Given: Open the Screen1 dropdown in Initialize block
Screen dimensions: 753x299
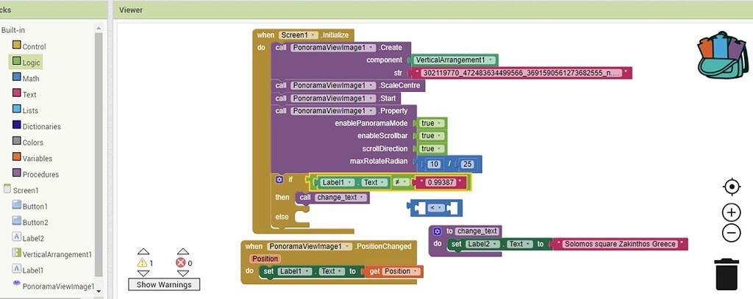Looking at the screenshot, I should click(299, 35).
